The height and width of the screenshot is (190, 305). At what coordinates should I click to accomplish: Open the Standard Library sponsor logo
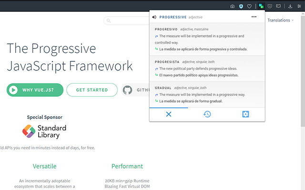[44, 132]
